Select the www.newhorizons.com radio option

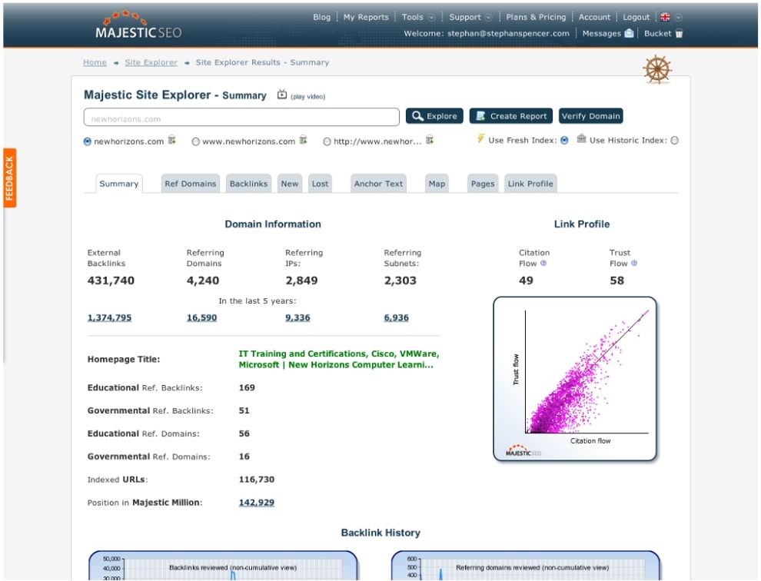click(195, 141)
